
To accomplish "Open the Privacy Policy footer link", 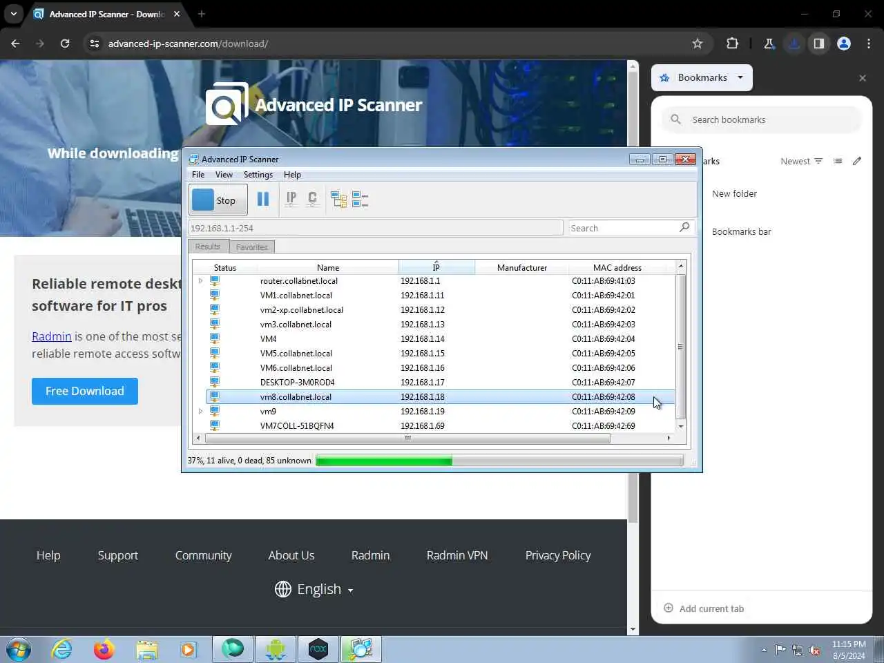I will [558, 555].
